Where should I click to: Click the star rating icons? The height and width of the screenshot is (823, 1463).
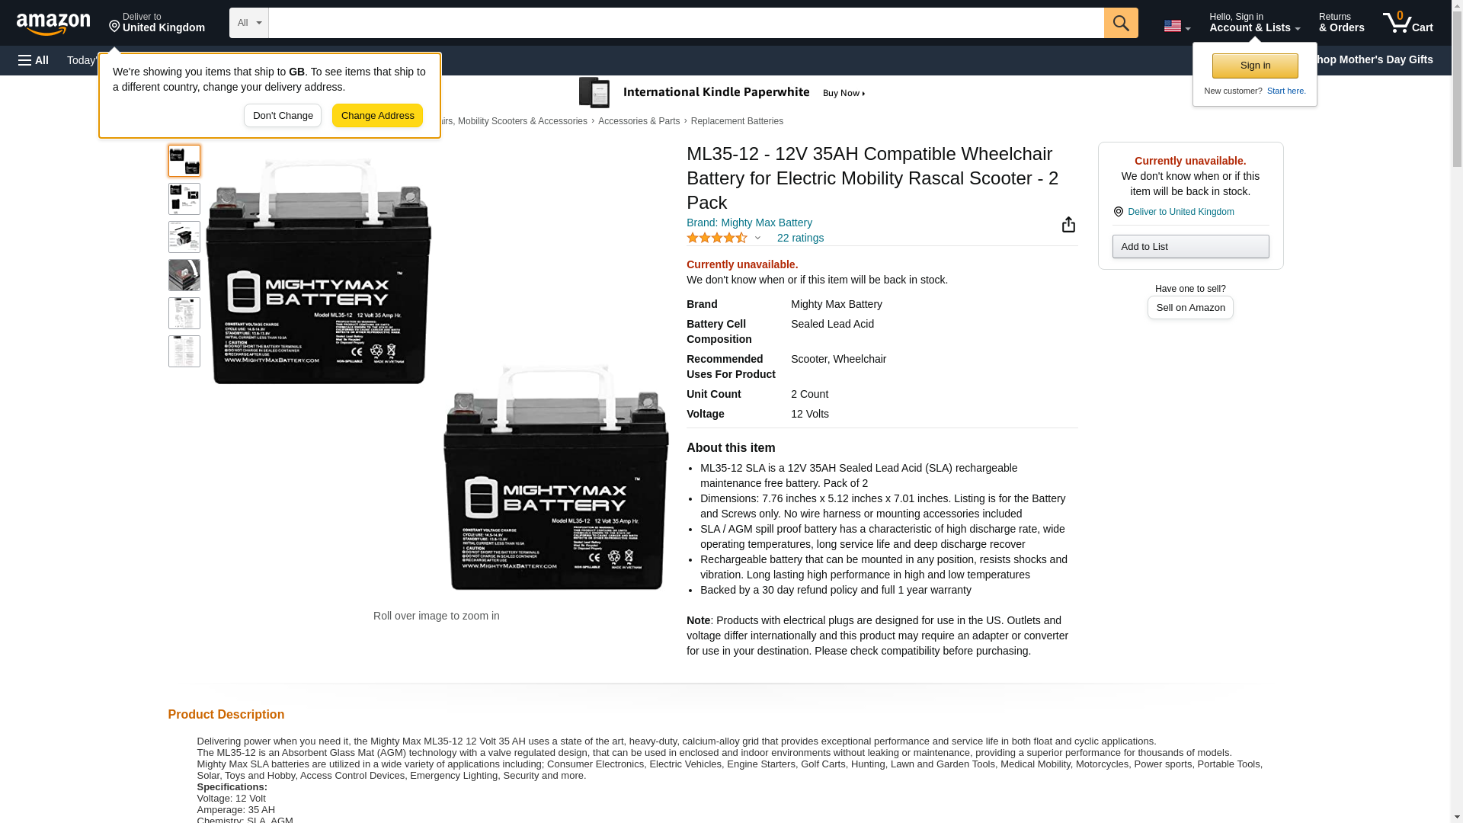[x=717, y=238]
